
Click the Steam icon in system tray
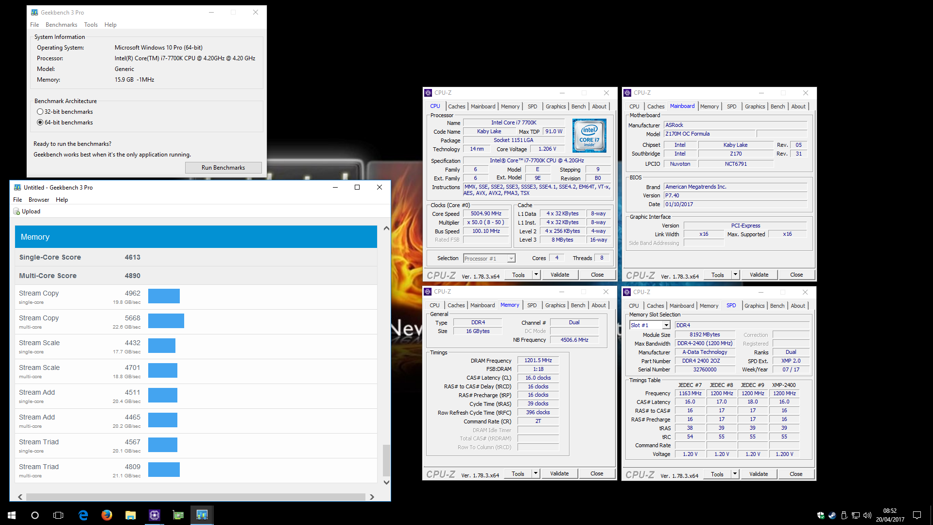(832, 515)
